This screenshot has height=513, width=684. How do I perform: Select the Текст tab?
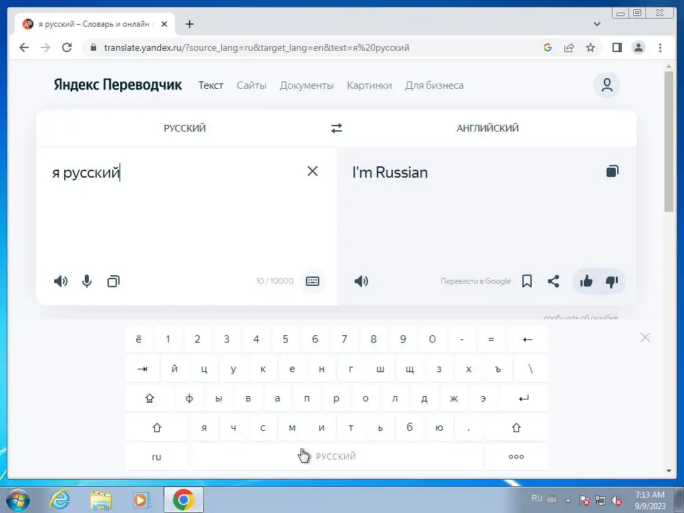tap(210, 85)
